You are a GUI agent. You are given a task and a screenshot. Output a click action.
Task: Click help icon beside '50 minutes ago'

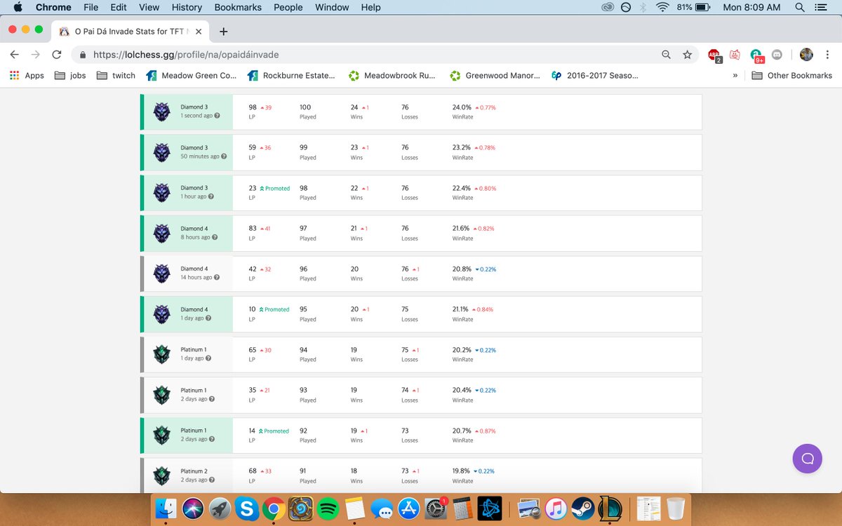(x=224, y=156)
